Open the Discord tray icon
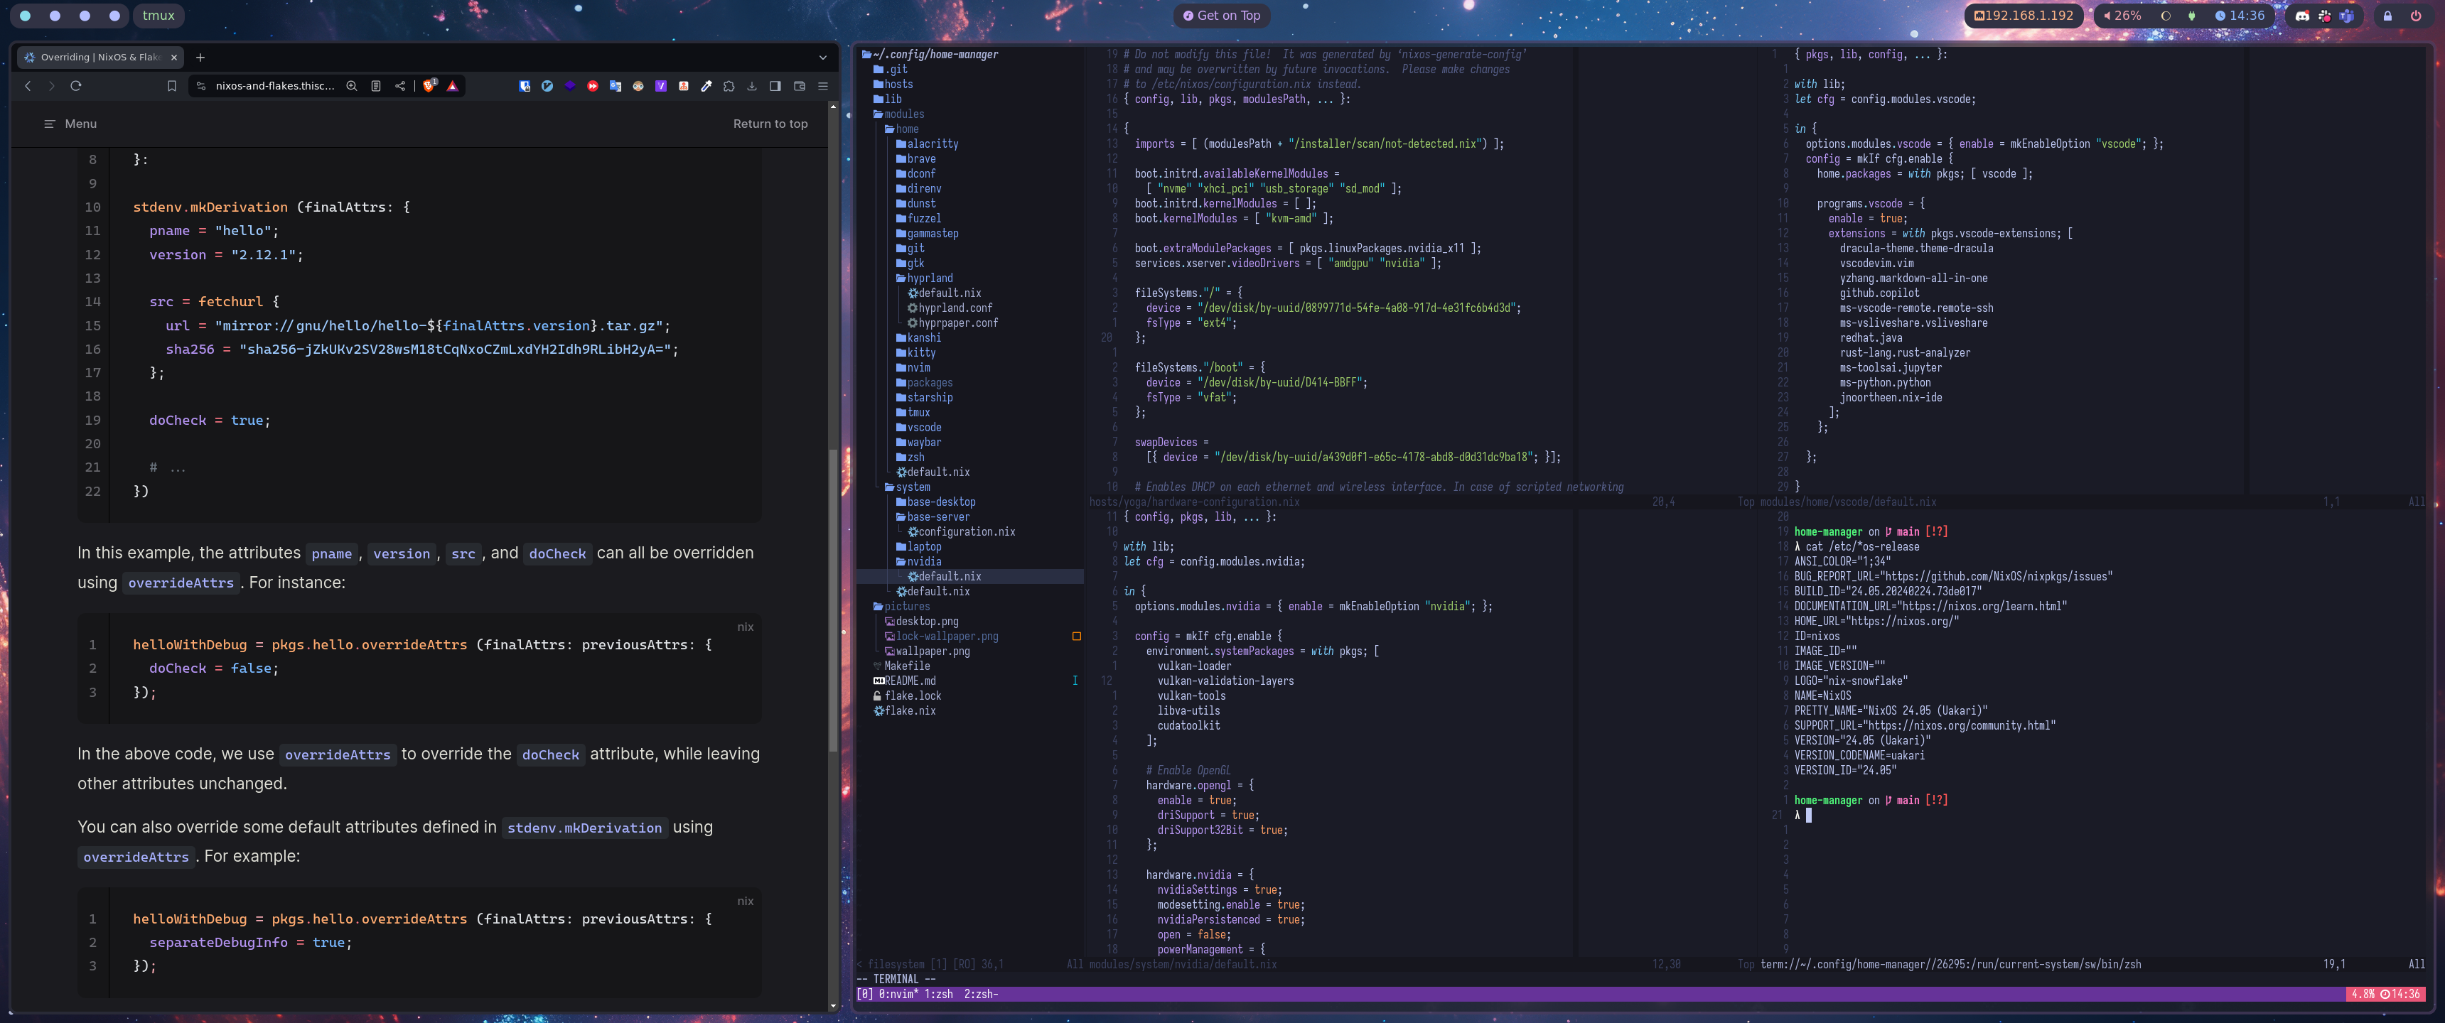This screenshot has height=1023, width=2445. [2301, 15]
